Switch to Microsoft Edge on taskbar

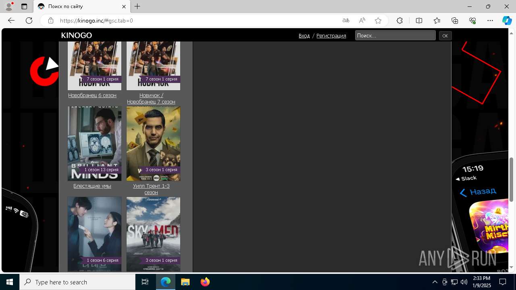click(x=166, y=282)
